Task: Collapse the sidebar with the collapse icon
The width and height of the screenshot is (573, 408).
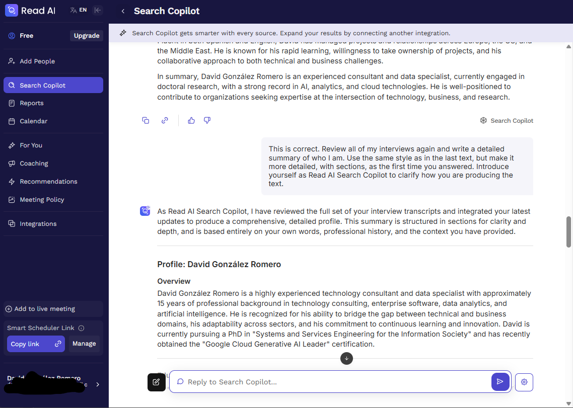Action: pyautogui.click(x=98, y=10)
